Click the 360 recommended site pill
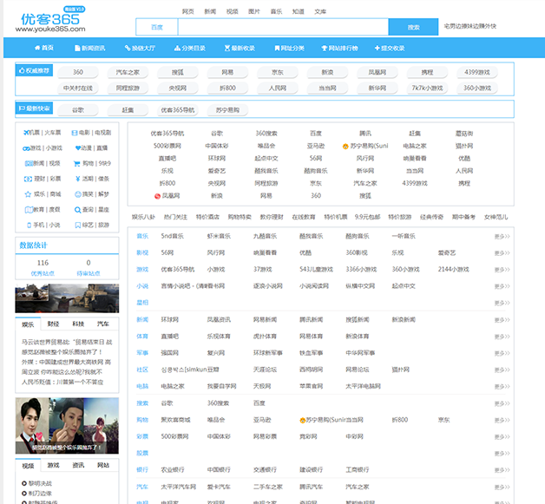The height and width of the screenshot is (504, 545). click(x=78, y=72)
